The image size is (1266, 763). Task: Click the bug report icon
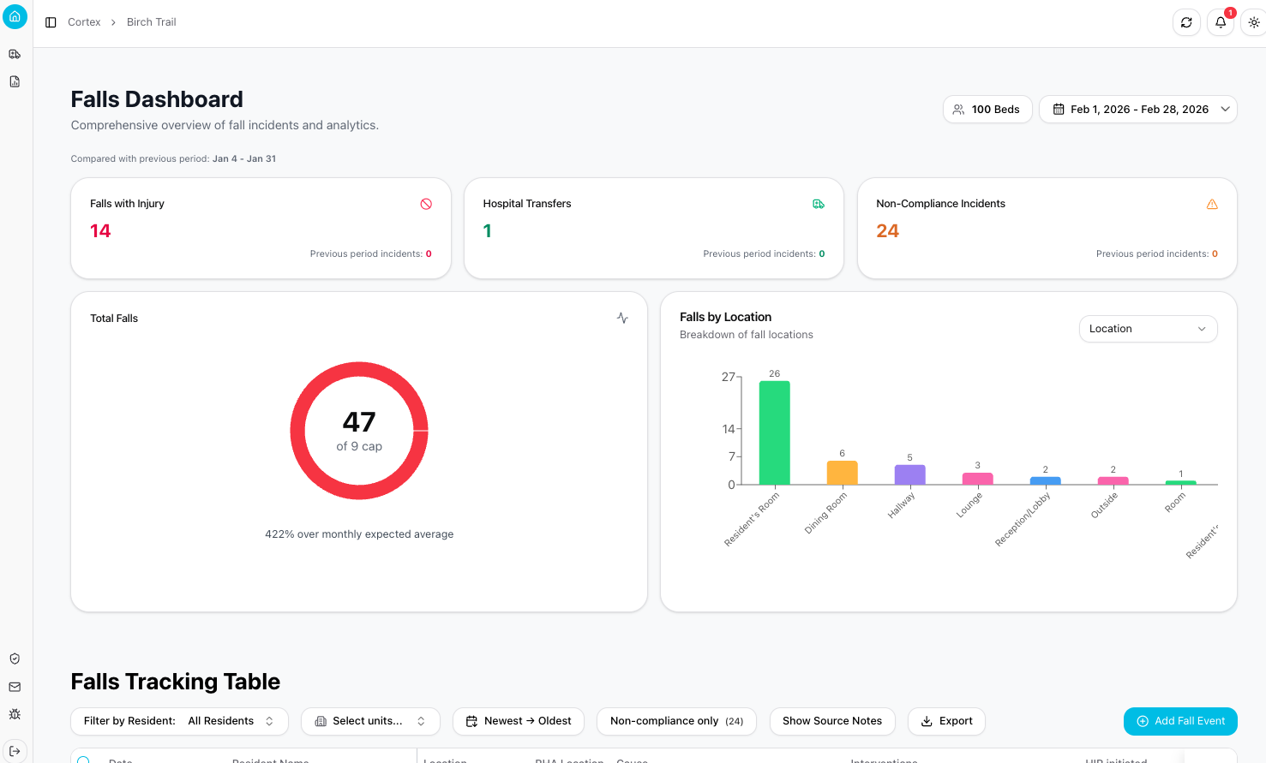tap(15, 714)
